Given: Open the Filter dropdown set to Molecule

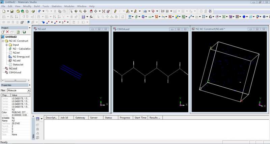Looking at the screenshot, I should [x=29, y=90].
